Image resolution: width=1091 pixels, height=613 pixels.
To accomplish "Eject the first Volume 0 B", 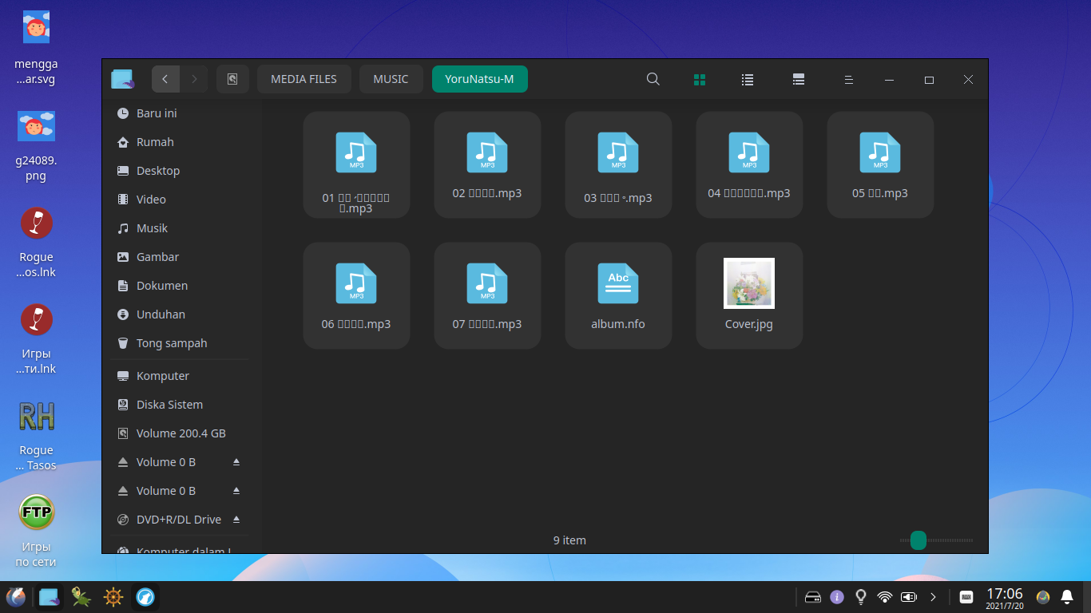I will click(x=236, y=462).
